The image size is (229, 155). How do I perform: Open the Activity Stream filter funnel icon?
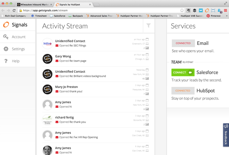click(x=148, y=26)
